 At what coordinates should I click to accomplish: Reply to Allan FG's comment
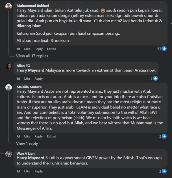point(38,79)
